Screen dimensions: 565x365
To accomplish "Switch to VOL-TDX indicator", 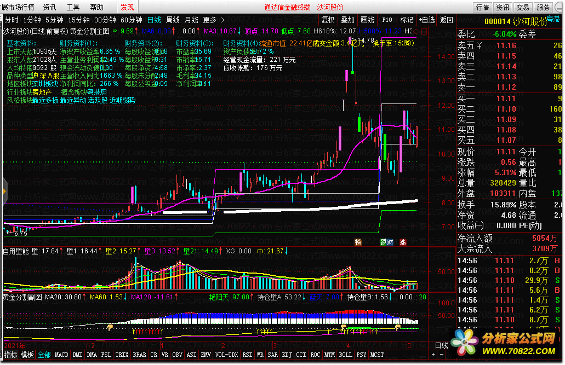I will coord(227,355).
